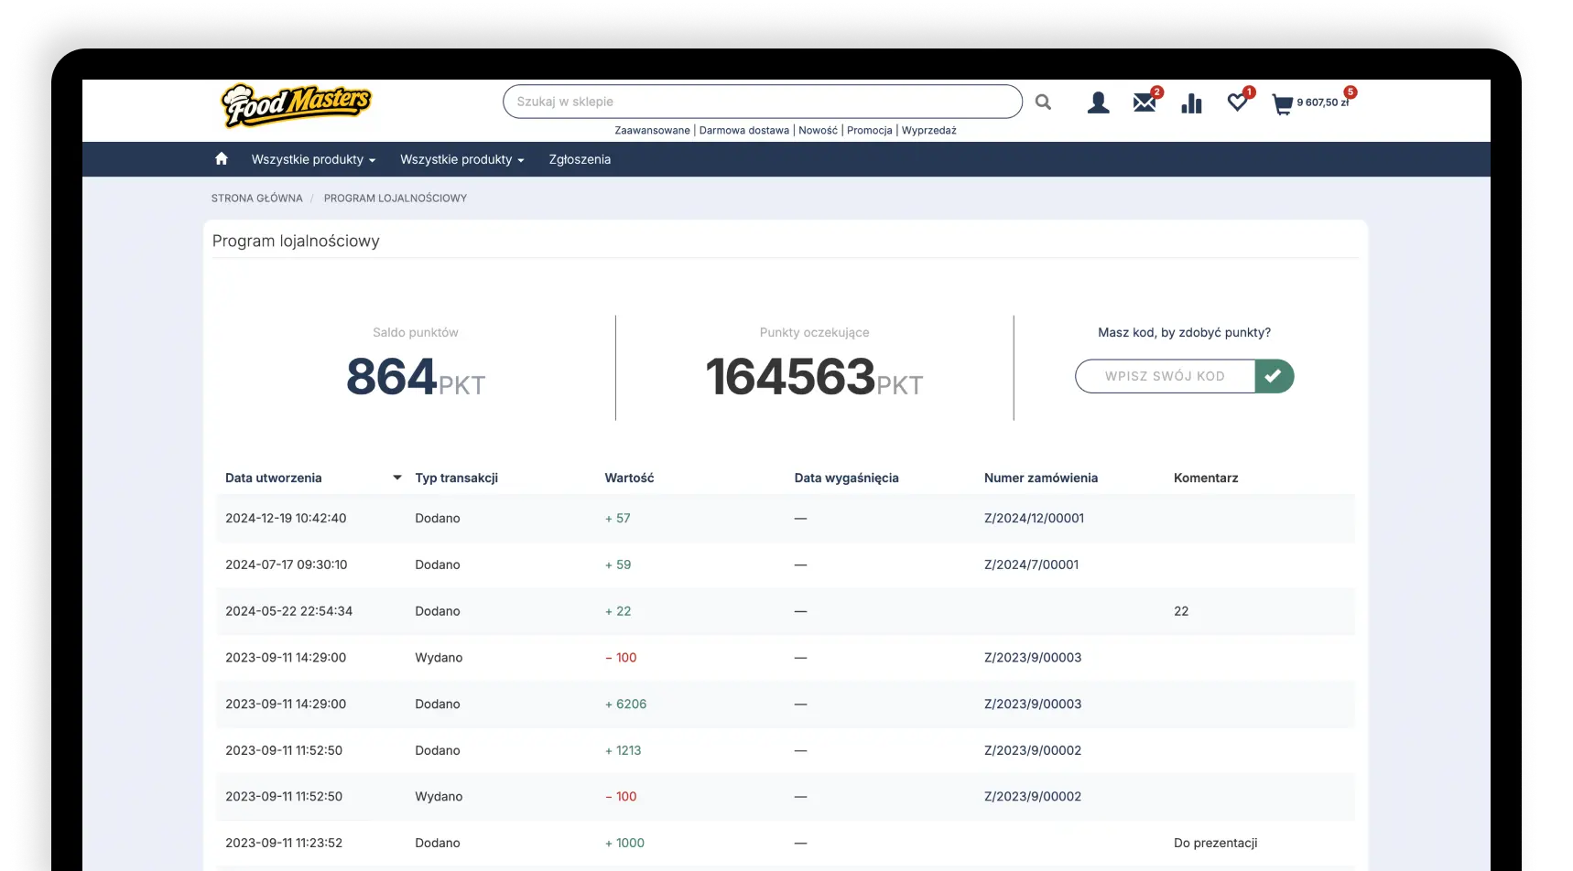Open the user account profile icon
Image resolution: width=1573 pixels, height=871 pixels.
tap(1098, 102)
